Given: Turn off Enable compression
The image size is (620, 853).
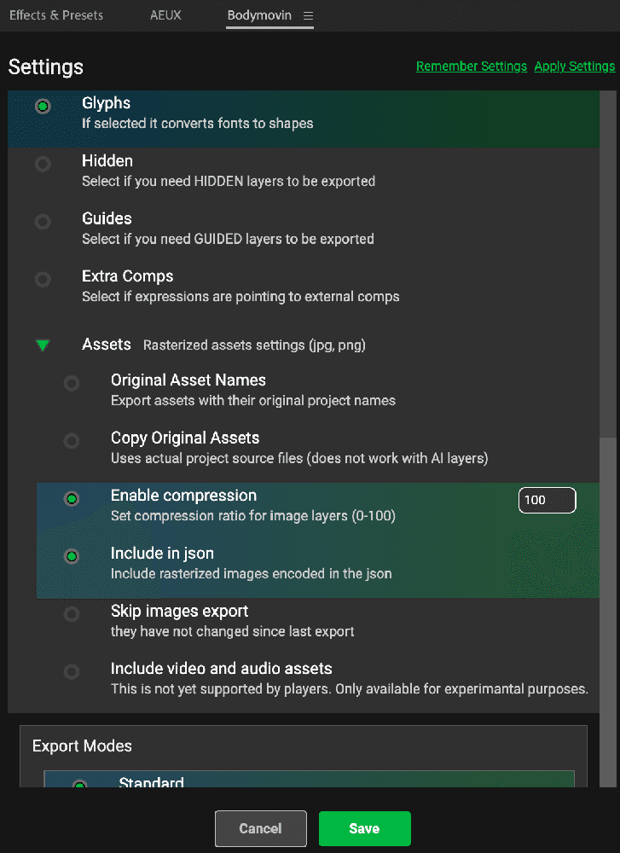Looking at the screenshot, I should (x=72, y=499).
